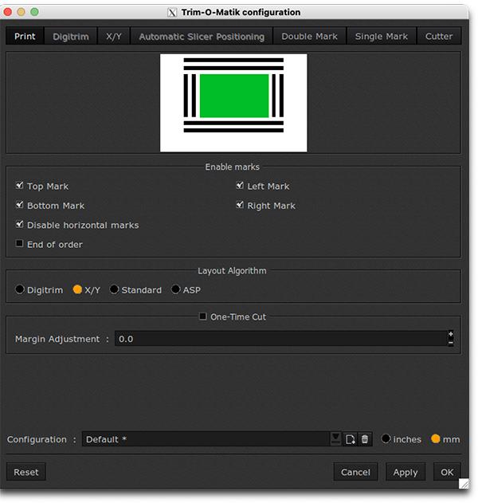Close the Trim-O-Matik configuration window

(8, 12)
